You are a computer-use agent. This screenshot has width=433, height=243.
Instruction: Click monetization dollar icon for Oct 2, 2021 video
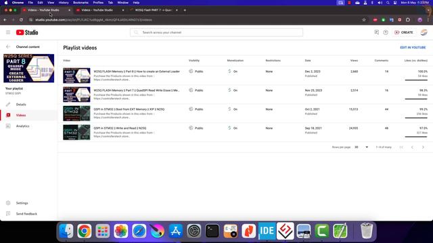[229, 109]
